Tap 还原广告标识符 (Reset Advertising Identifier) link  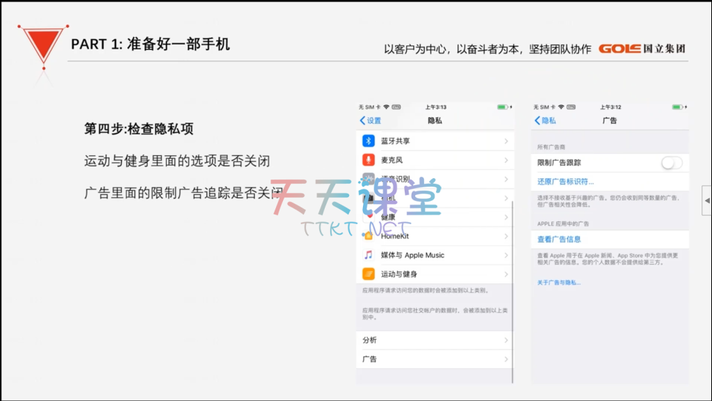click(565, 182)
